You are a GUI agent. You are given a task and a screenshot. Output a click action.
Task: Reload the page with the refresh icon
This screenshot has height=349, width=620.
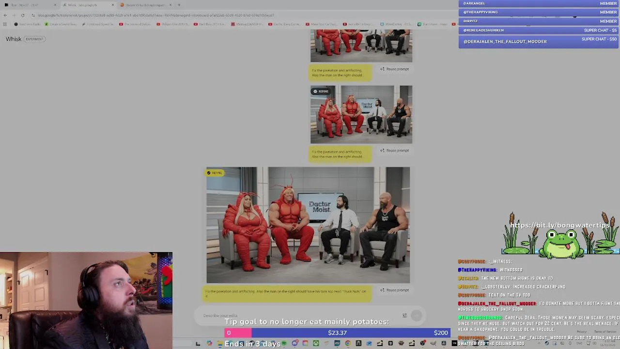[x=22, y=15]
